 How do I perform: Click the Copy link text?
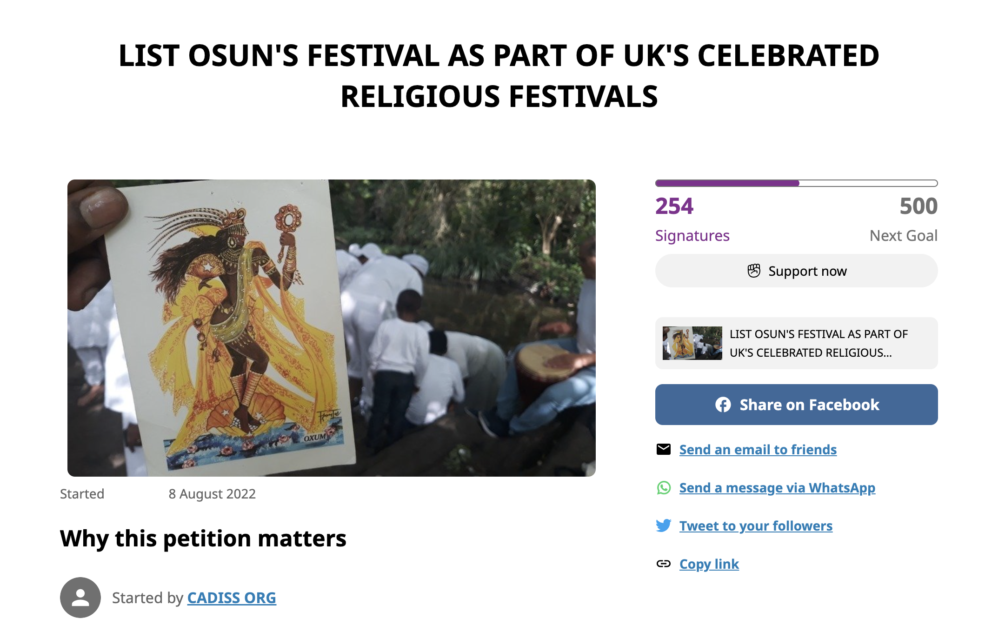click(709, 564)
